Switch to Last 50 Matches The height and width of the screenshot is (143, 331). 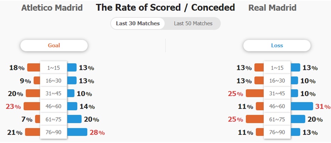point(193,23)
